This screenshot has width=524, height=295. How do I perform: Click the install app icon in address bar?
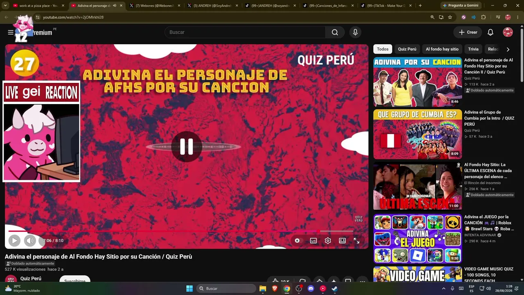click(441, 17)
